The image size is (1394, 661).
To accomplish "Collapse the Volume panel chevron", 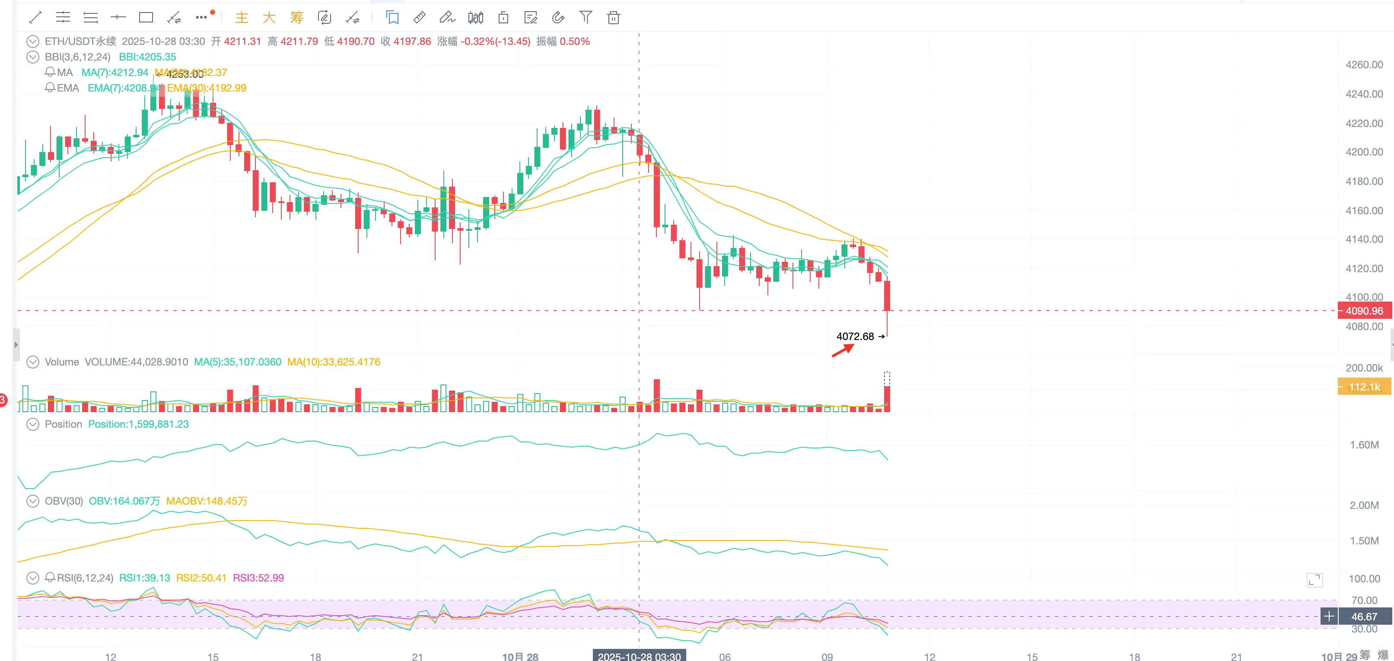I will 33,362.
